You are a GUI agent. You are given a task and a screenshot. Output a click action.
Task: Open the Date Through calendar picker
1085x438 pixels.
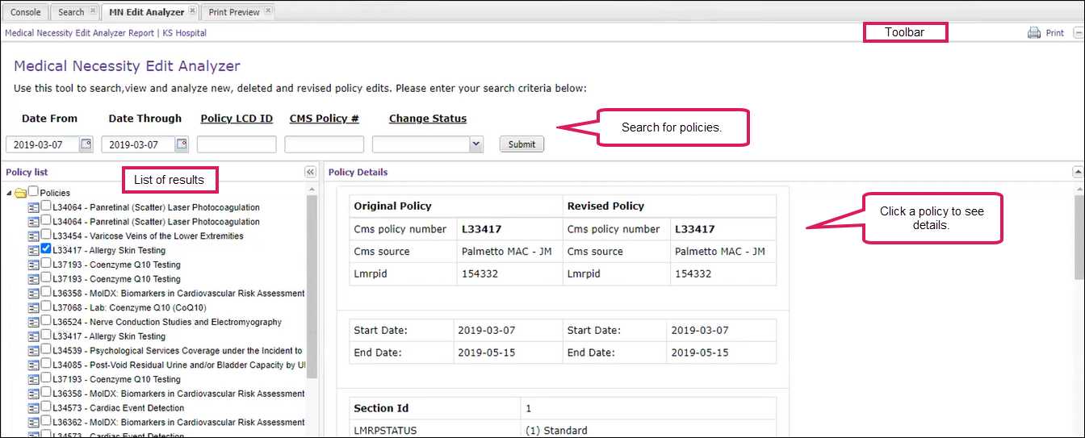pos(182,144)
